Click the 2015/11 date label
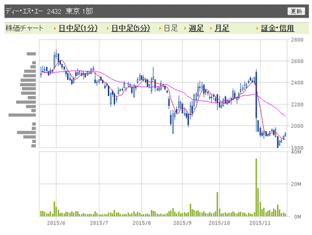Image resolution: width=312 pixels, height=235 pixels. 260,223
